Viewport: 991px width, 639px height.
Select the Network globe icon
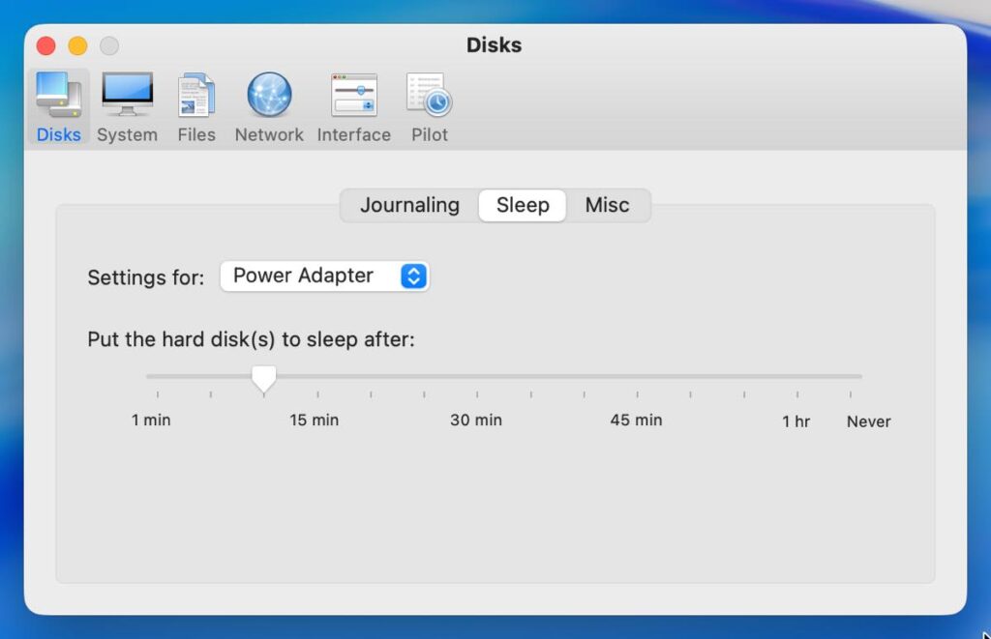(269, 97)
